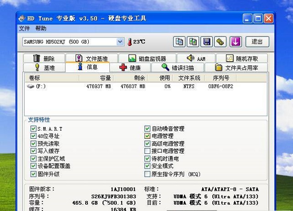Toggle the 高级电源管理 checkbox

point(147,143)
